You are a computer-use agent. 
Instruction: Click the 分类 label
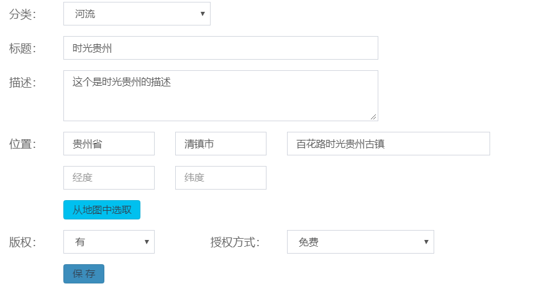pyautogui.click(x=23, y=14)
